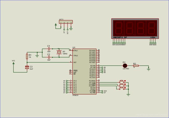Click the B3 terminal under display digit pin 4
The height and width of the screenshot is (118, 169).
coord(155,43)
